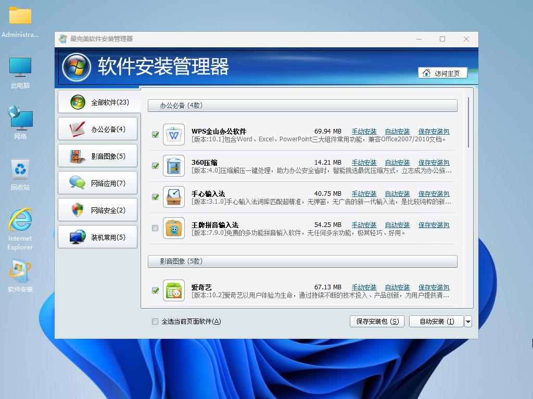Uncheck the WPS金山办公软件 checkbox
533x399 pixels.
pos(155,135)
